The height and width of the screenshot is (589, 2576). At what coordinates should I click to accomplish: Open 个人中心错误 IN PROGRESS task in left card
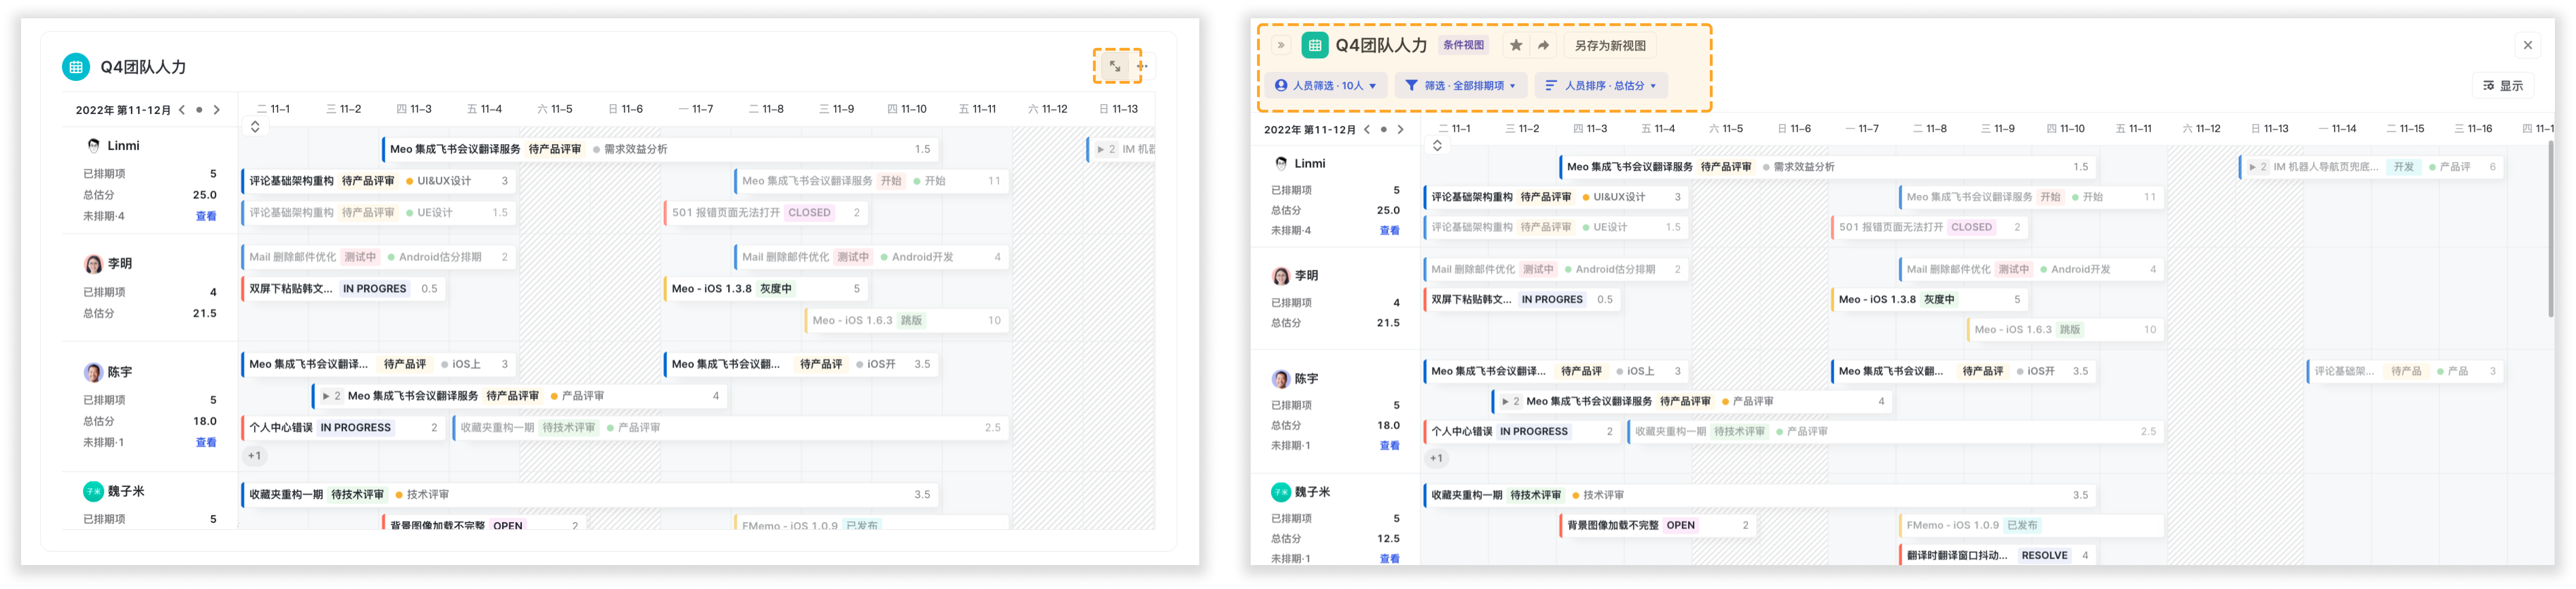(x=343, y=428)
